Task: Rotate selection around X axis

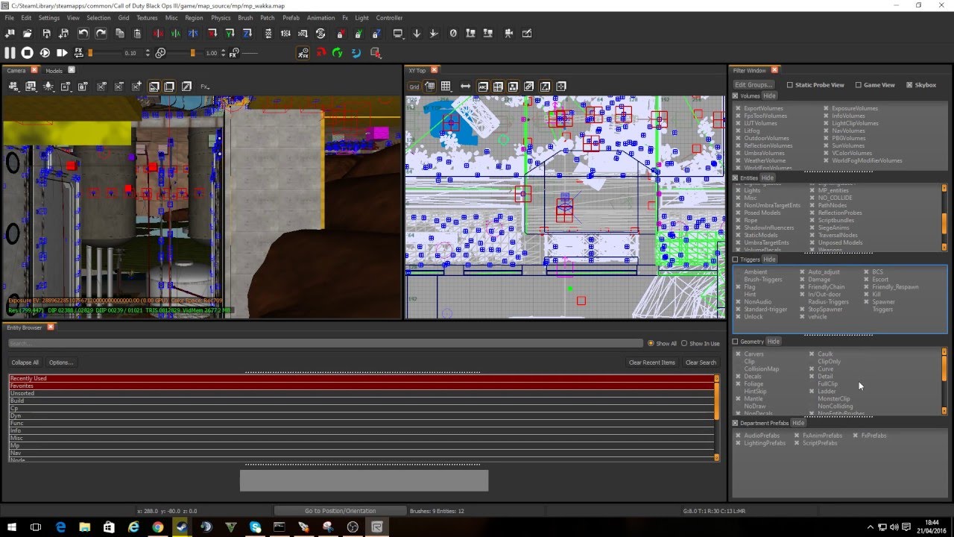Action: [x=212, y=34]
